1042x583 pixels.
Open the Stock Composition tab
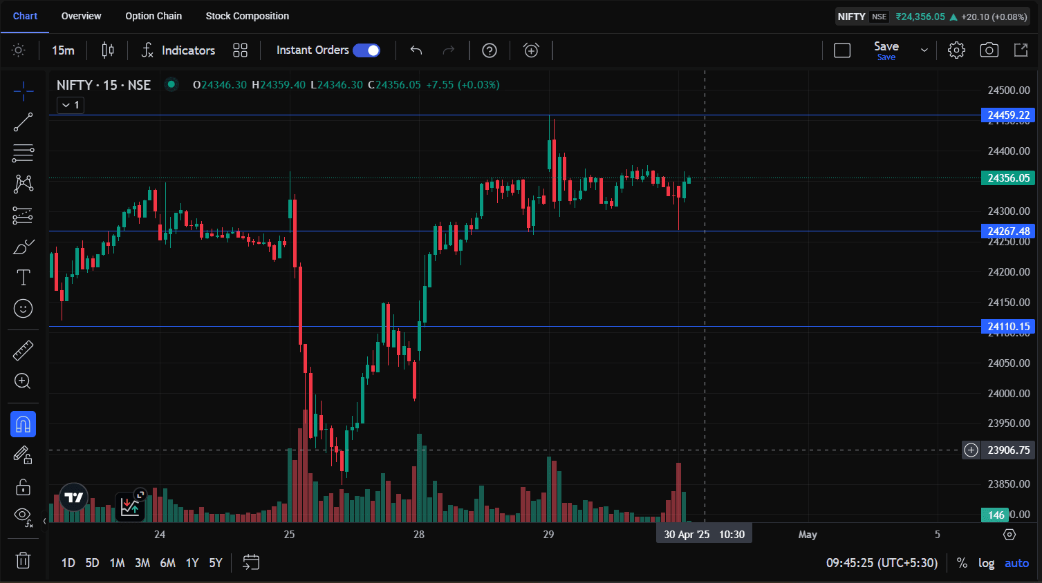[248, 16]
